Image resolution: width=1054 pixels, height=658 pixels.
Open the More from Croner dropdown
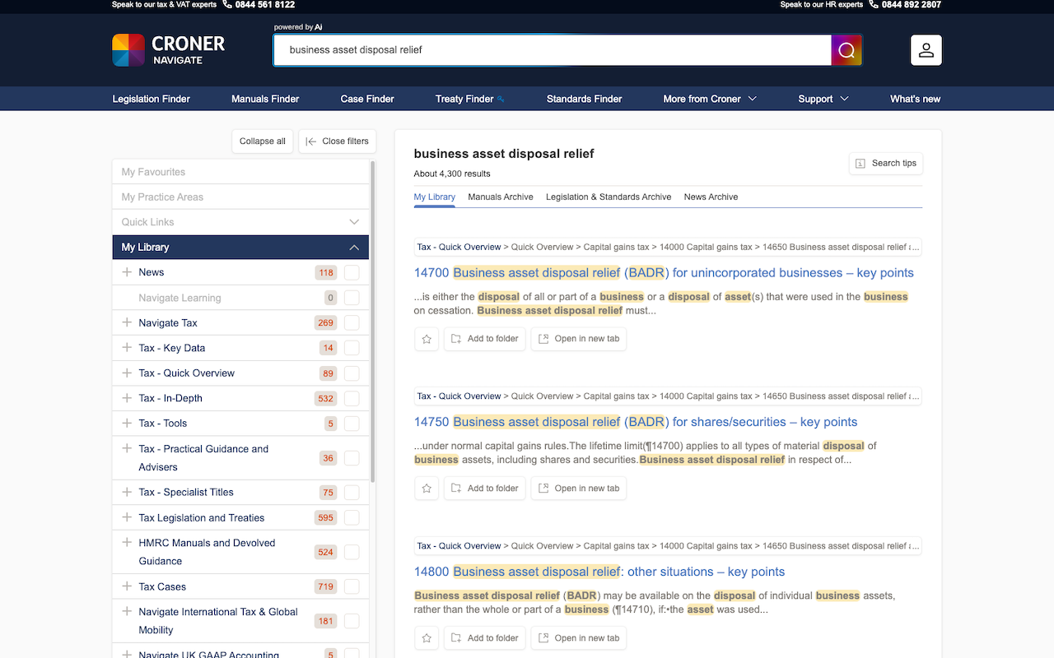(710, 99)
